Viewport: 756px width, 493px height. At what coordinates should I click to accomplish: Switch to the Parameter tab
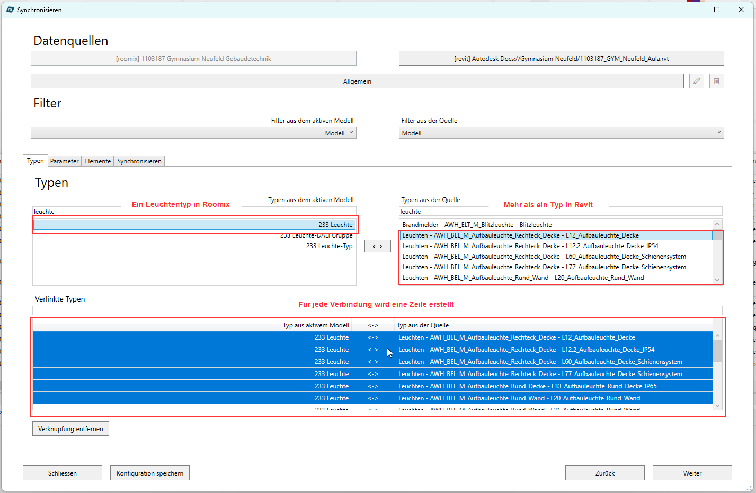pos(64,161)
